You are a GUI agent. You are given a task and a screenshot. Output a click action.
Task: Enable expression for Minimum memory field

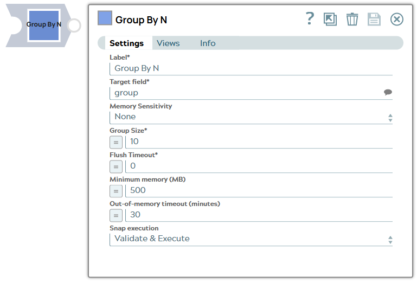coord(116,191)
